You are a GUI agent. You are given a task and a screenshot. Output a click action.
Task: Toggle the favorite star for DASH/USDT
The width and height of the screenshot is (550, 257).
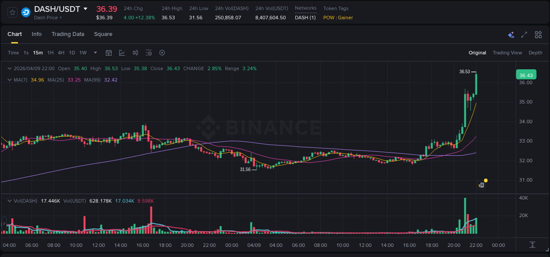tap(12, 12)
